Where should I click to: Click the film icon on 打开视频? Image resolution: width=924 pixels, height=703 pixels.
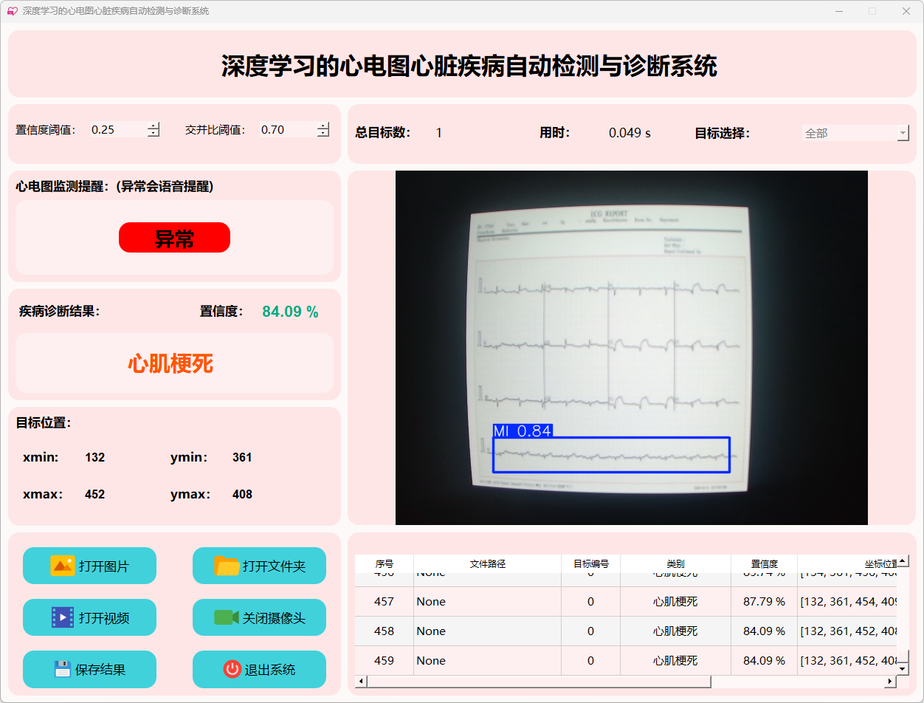[x=62, y=617]
